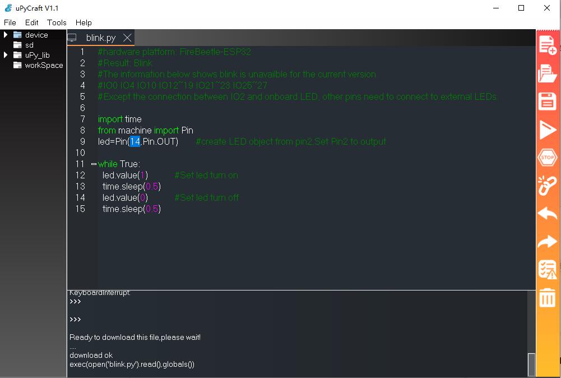Image resolution: width=561 pixels, height=378 pixels.
Task: Expand the device tree node
Action: (x=6, y=35)
